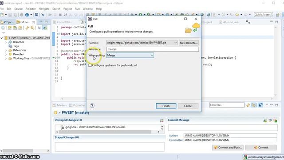Click the New Remote button

(x=189, y=43)
